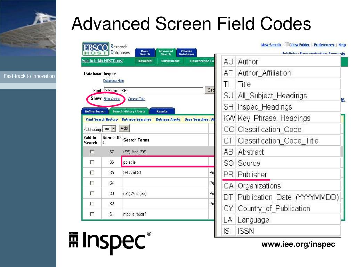Check the box for search S6
The width and height of the screenshot is (356, 267).
[x=92, y=162]
